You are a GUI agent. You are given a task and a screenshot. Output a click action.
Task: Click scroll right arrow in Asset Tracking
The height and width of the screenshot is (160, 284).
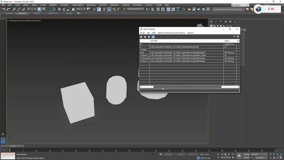click(238, 87)
